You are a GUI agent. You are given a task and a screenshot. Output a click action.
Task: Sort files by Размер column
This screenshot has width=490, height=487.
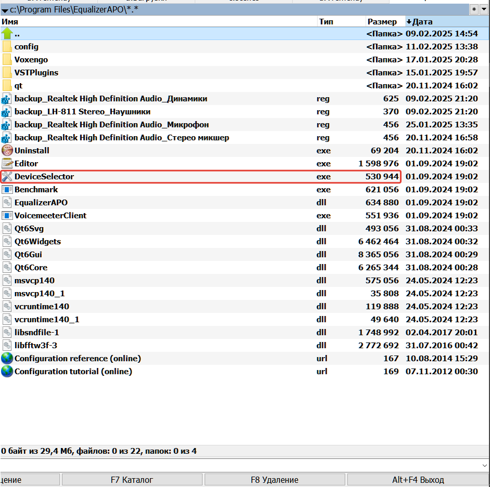[x=385, y=21]
